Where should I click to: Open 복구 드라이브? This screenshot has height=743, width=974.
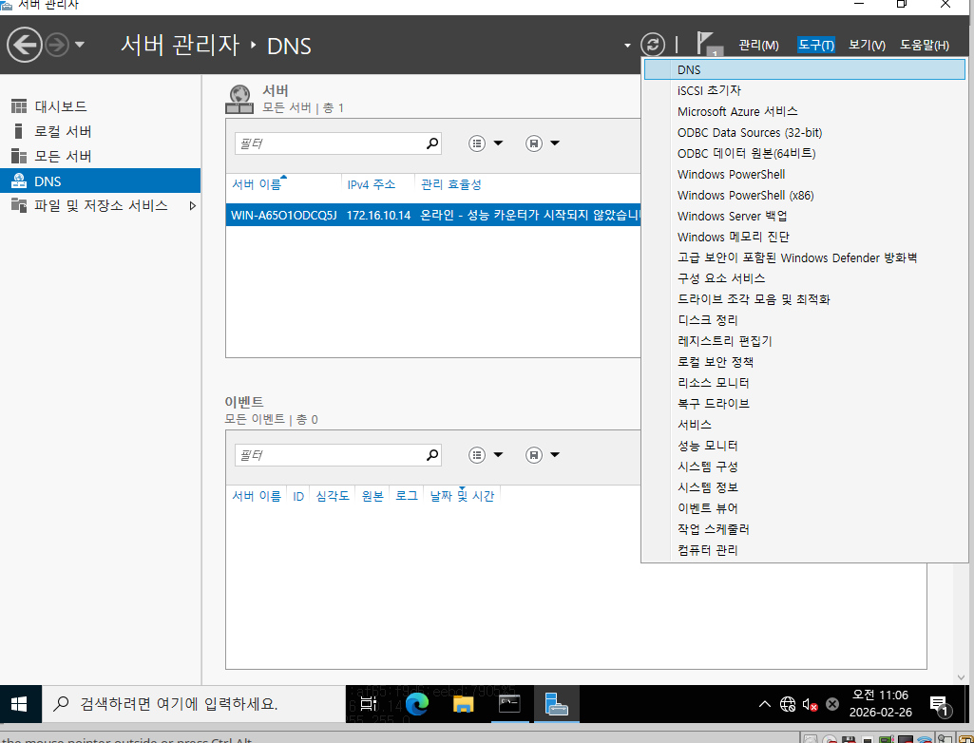click(x=805, y=404)
